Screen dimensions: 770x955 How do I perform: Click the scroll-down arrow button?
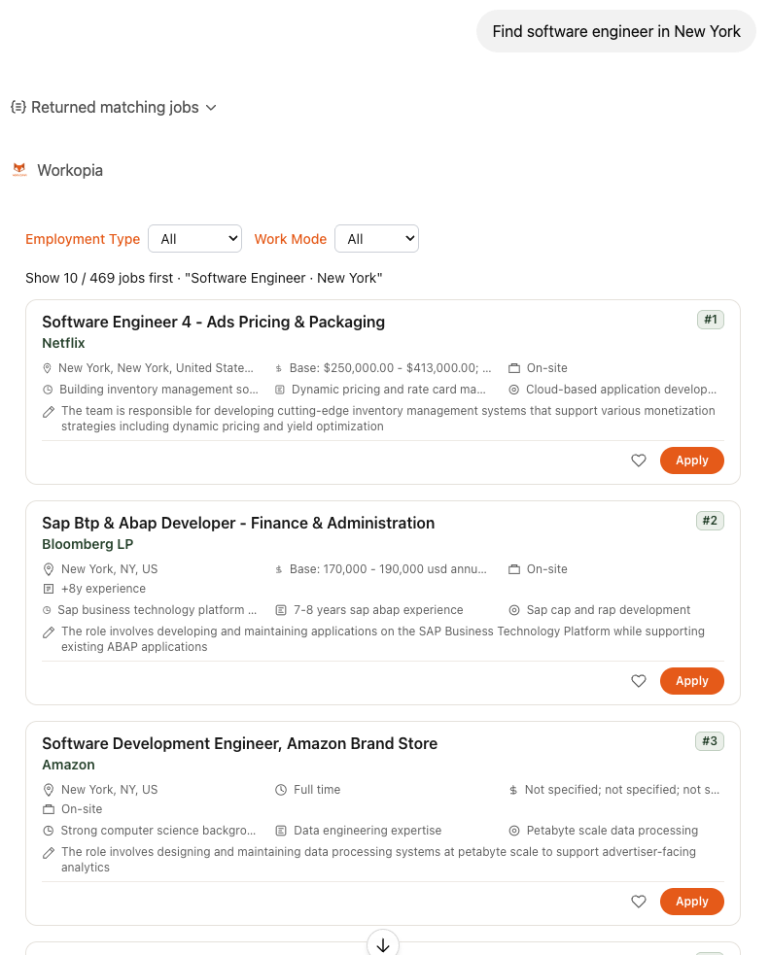tap(383, 944)
